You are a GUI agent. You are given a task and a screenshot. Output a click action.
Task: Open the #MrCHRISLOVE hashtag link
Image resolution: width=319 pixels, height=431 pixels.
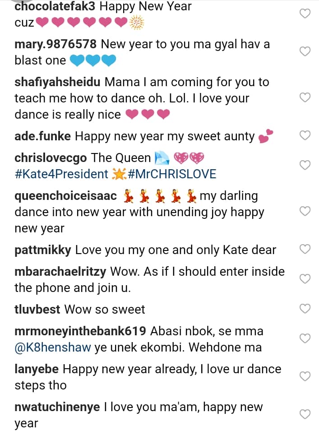click(x=172, y=174)
